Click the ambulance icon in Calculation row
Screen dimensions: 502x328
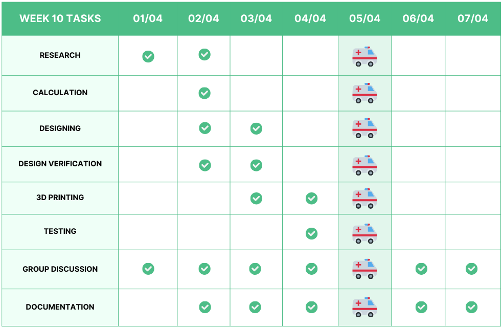364,93
